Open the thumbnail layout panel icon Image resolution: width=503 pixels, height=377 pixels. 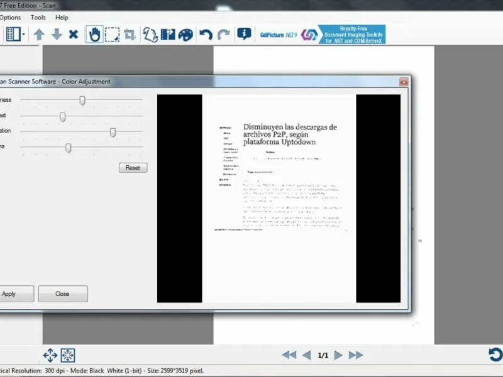pos(13,34)
